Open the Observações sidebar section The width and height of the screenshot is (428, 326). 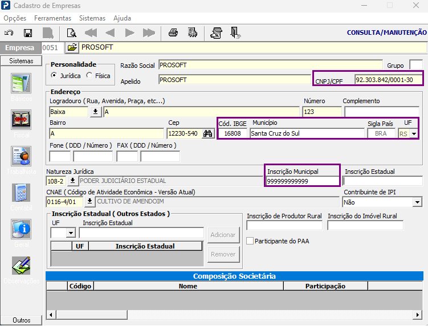point(21,270)
